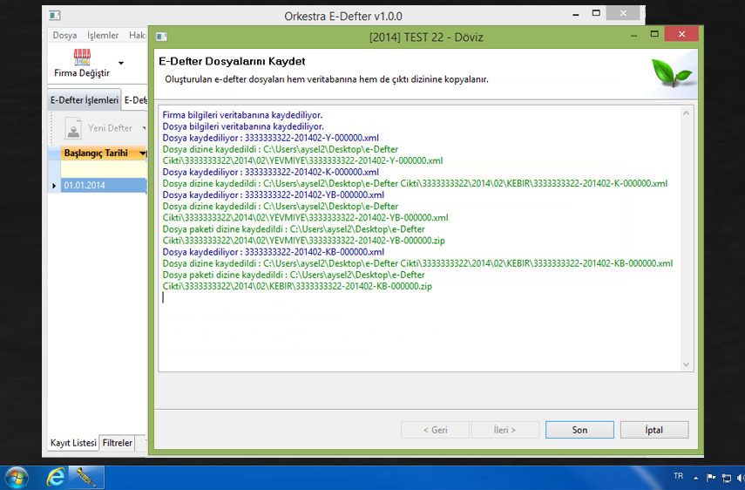Image resolution: width=745 pixels, height=490 pixels.
Task: Click the Son button to finish
Action: pyautogui.click(x=579, y=430)
